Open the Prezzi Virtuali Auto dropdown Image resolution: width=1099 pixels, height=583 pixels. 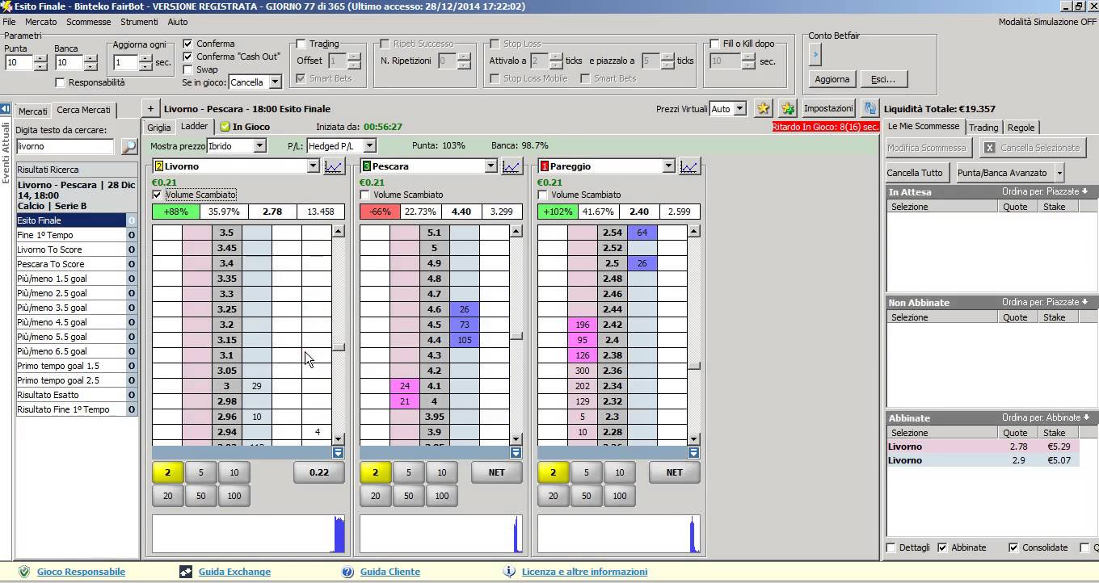point(739,109)
